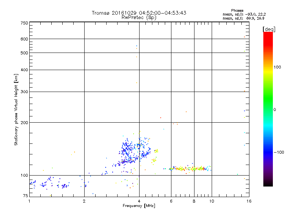
Task: Click the x-axis tick label "2"
Action: click(x=84, y=201)
